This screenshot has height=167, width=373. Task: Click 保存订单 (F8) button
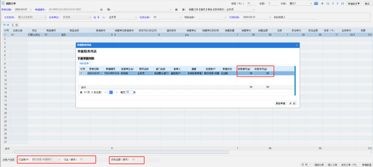(350, 165)
